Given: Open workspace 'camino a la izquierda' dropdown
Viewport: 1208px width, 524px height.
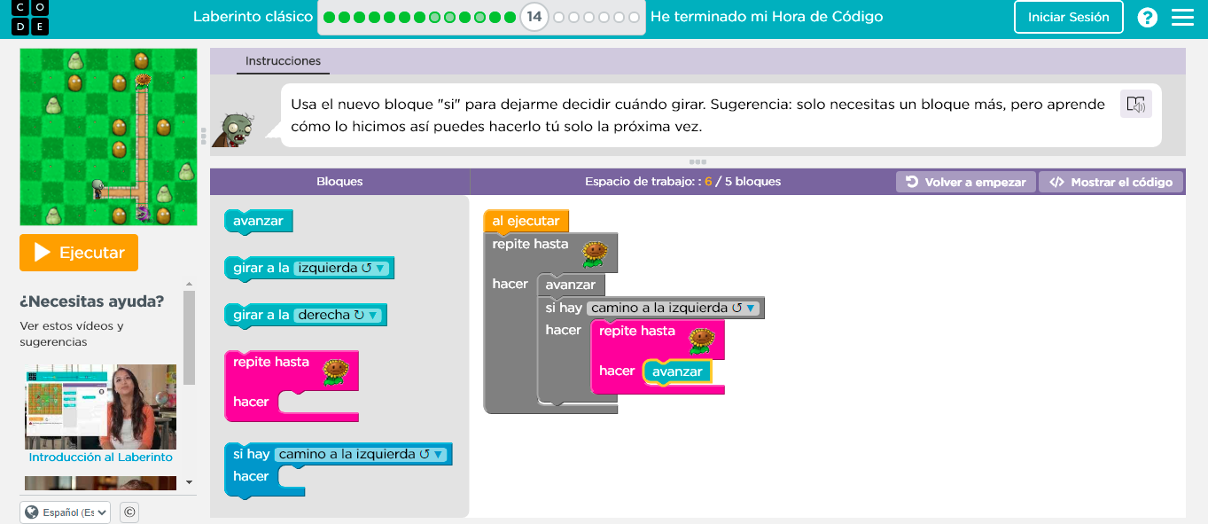Looking at the screenshot, I should (x=674, y=308).
